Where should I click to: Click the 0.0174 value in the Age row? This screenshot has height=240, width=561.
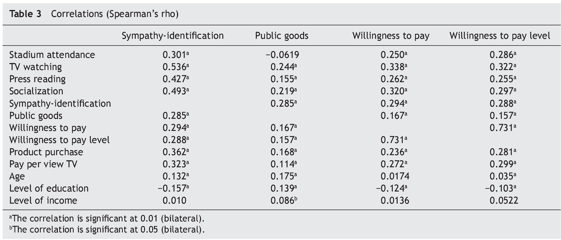[395, 176]
